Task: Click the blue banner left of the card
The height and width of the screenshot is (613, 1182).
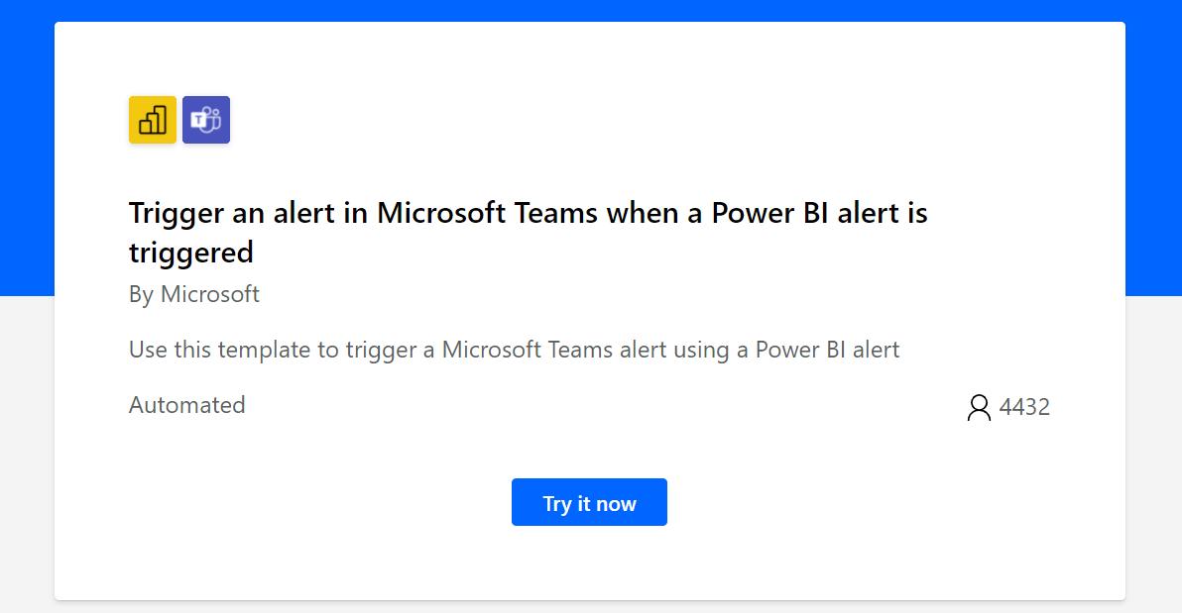Action: tap(27, 148)
